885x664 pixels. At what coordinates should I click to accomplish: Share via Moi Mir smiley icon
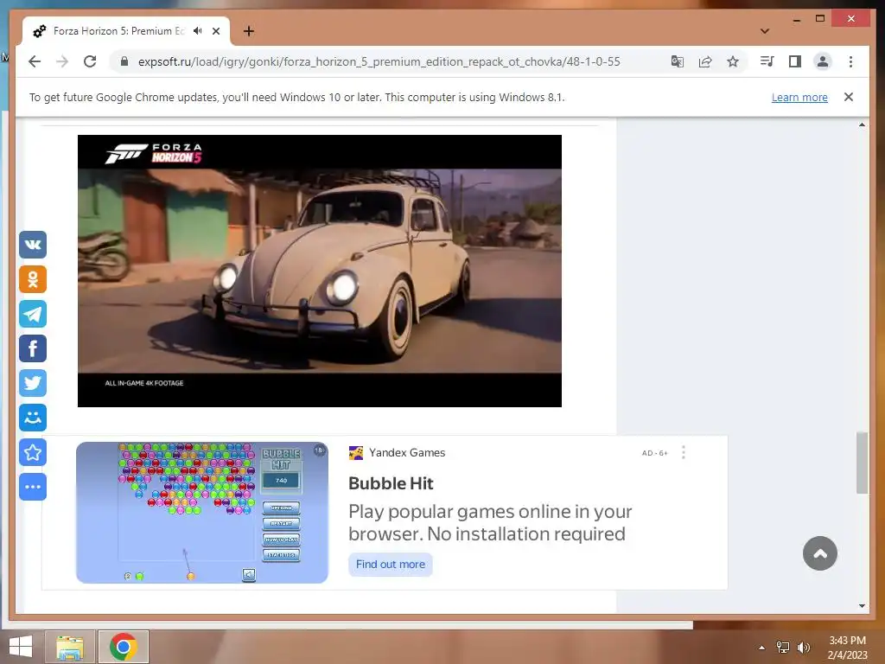point(33,418)
